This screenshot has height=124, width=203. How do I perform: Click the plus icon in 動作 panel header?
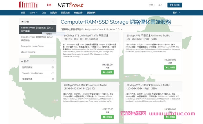pos(22,61)
